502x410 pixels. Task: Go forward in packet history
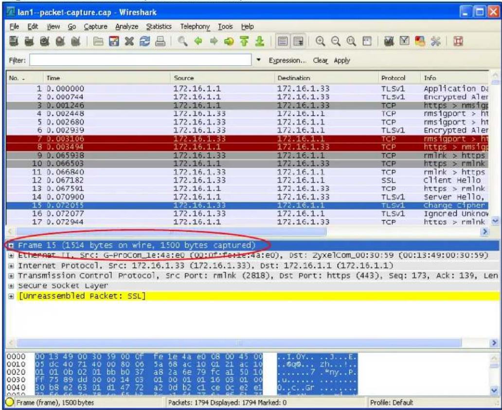tap(214, 41)
